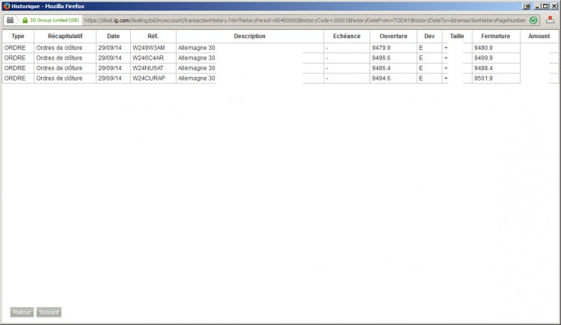The image size is (561, 325).
Task: Click the Ouverture column header
Action: pyautogui.click(x=393, y=36)
